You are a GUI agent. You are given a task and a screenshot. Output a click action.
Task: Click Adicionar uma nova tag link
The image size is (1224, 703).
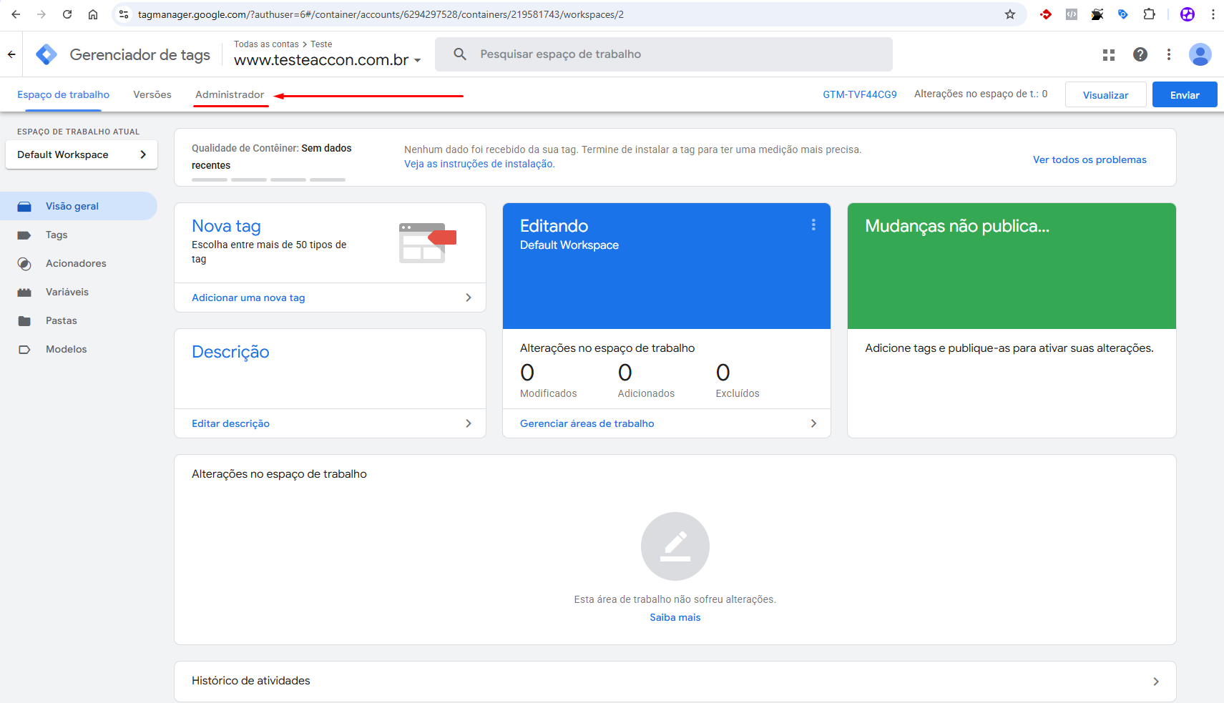tap(248, 298)
